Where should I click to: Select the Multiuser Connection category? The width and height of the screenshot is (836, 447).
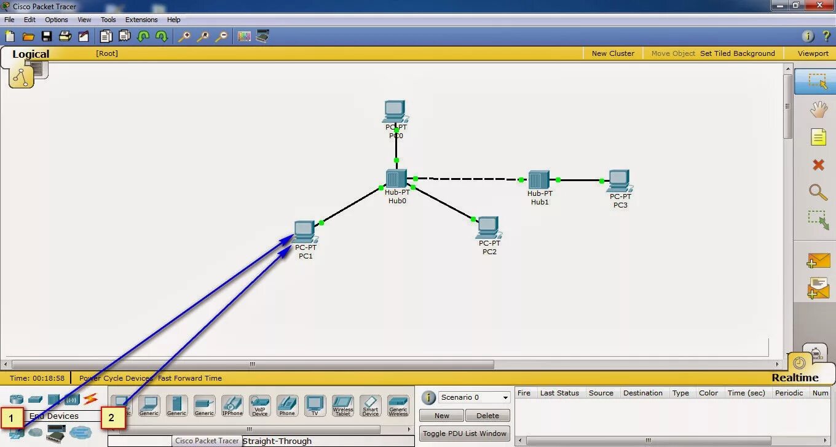[x=81, y=433]
